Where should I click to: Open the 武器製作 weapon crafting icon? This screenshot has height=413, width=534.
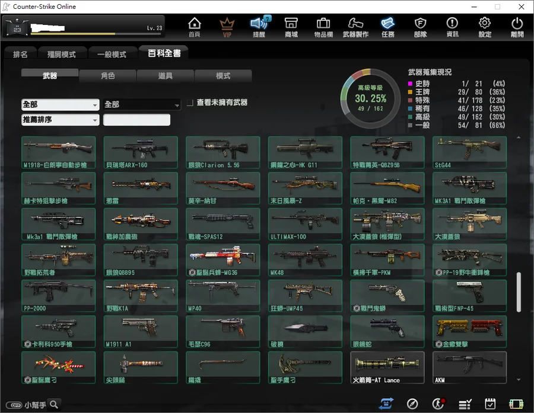pyautogui.click(x=355, y=27)
